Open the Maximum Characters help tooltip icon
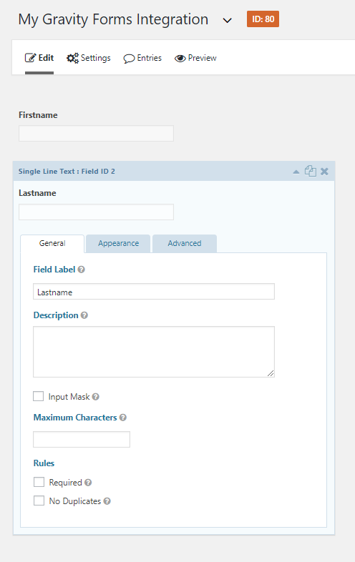The width and height of the screenshot is (355, 562). point(123,418)
